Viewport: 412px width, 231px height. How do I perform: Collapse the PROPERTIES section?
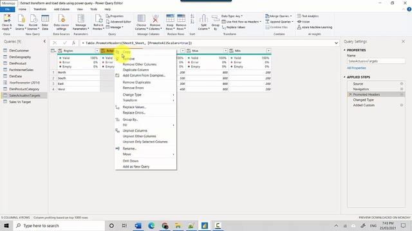click(344, 50)
